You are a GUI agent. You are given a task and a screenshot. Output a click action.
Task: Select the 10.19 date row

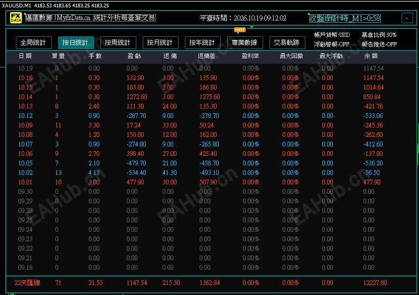pyautogui.click(x=211, y=68)
